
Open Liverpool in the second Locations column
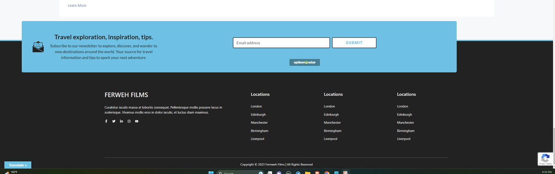tap(331, 139)
